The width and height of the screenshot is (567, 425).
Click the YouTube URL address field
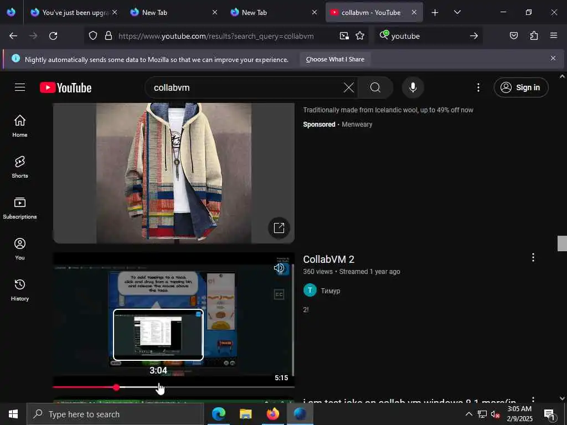[216, 36]
